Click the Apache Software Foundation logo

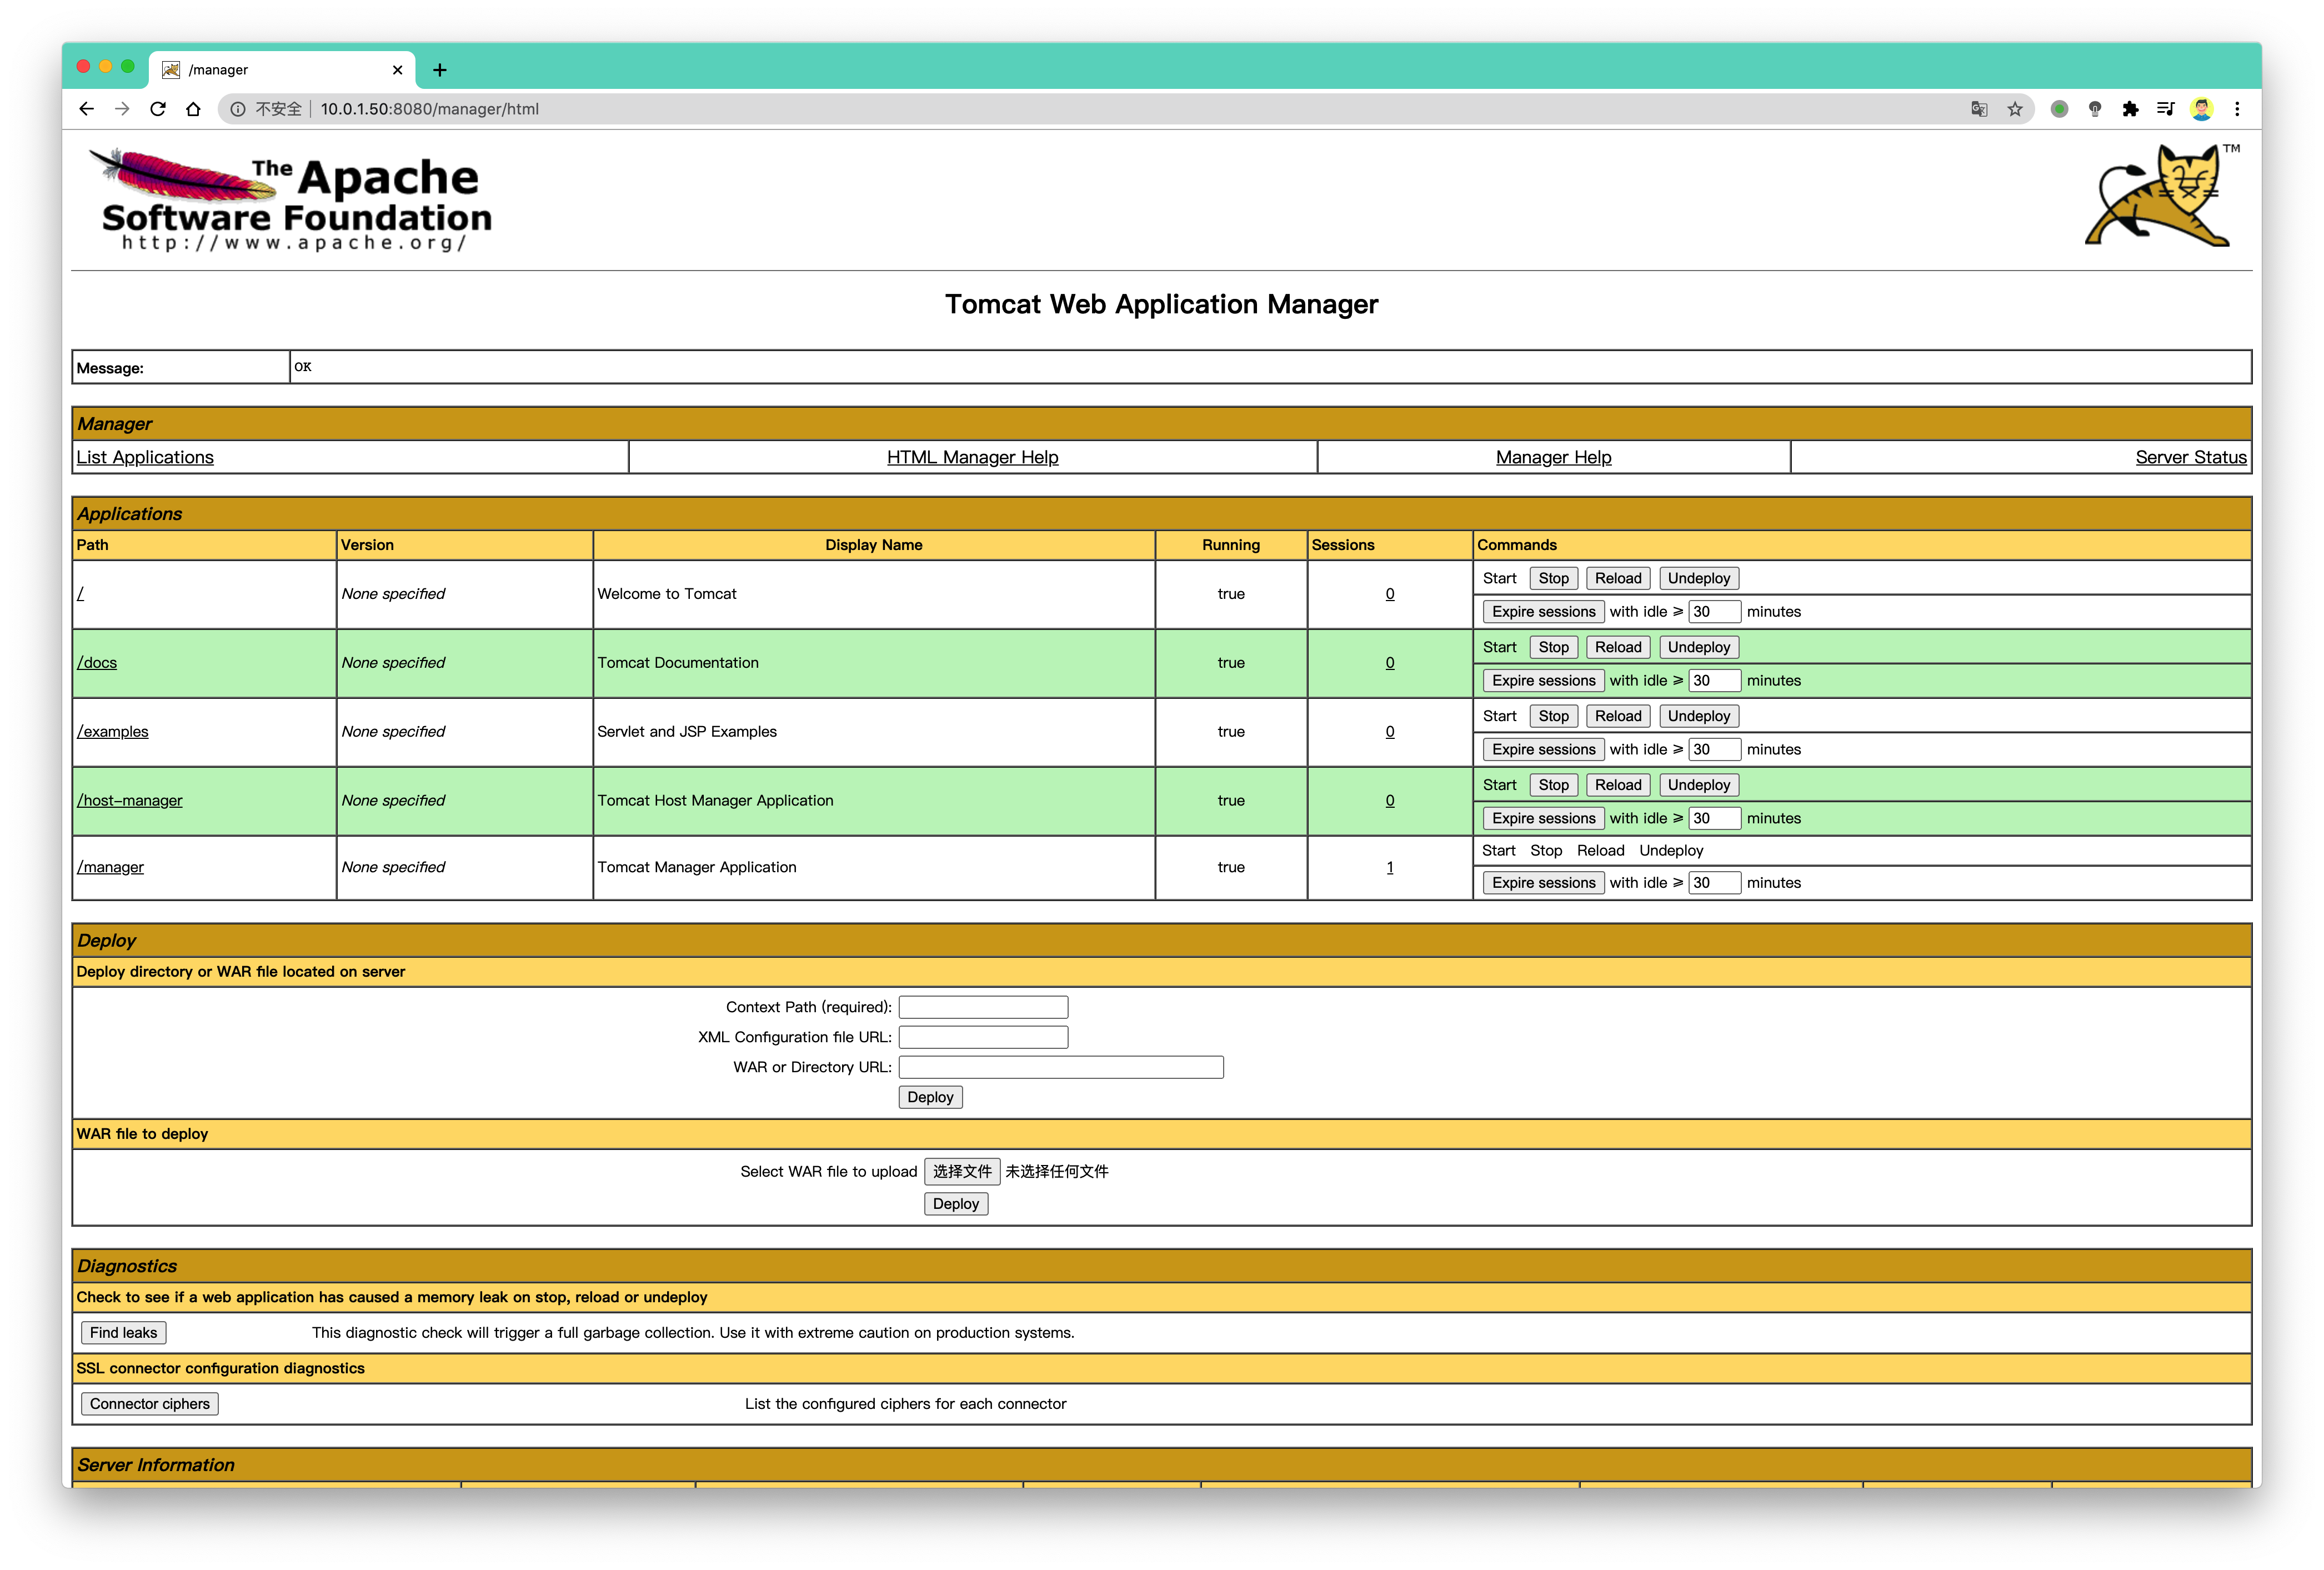[291, 200]
